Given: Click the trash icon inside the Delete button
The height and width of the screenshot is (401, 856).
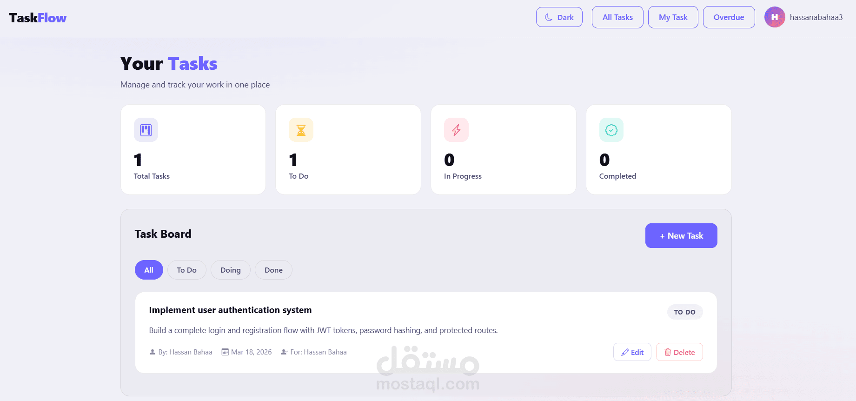Looking at the screenshot, I should (668, 352).
